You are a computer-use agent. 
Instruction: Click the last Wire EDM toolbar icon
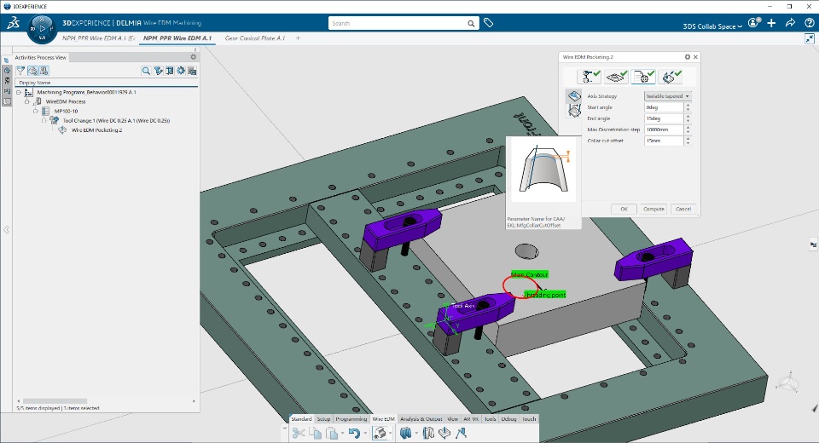(461, 433)
